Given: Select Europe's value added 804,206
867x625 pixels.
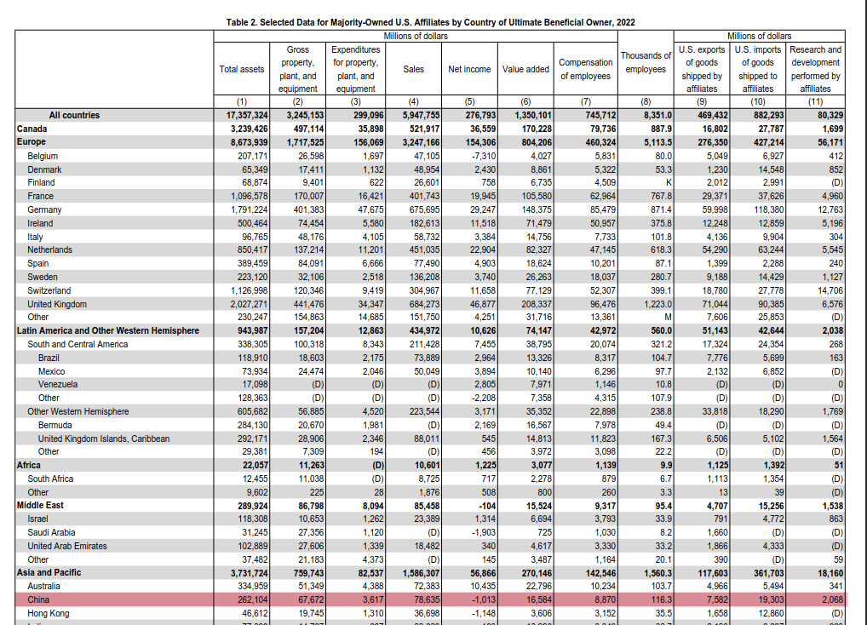Looking at the screenshot, I should pos(535,142).
